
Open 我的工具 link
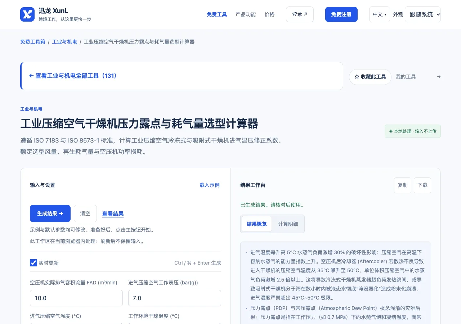[x=406, y=77]
